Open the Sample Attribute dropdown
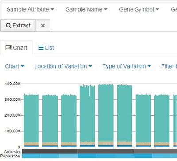 tap(30, 10)
